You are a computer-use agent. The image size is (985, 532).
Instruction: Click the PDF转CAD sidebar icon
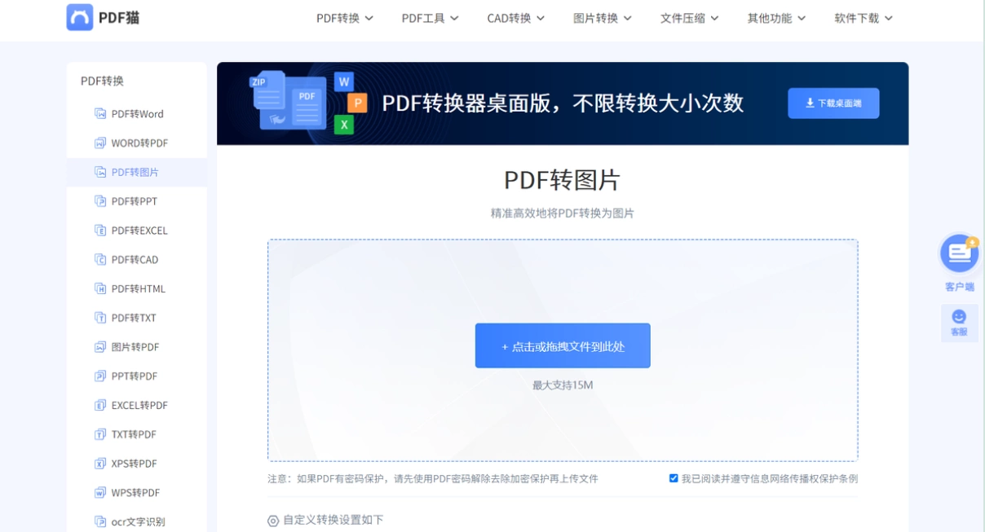(100, 260)
